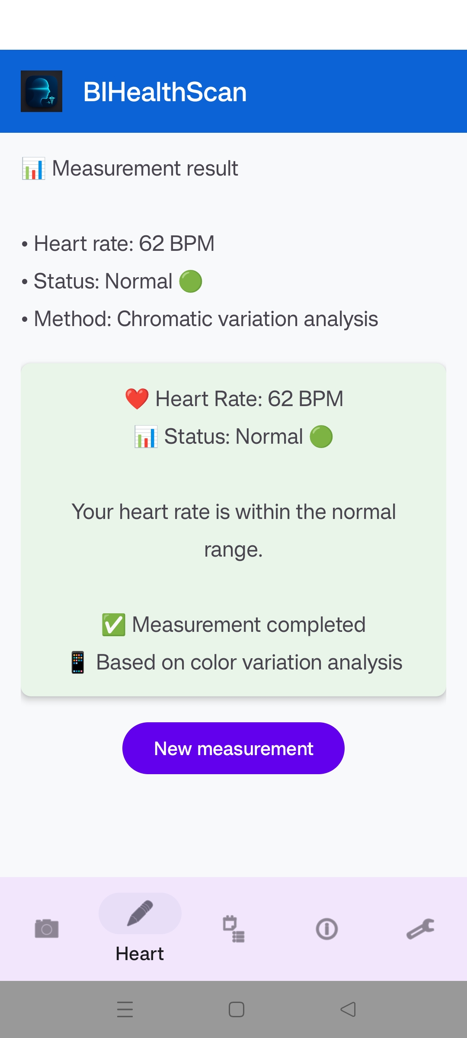Click the chart icon beside Measurement result

click(34, 169)
